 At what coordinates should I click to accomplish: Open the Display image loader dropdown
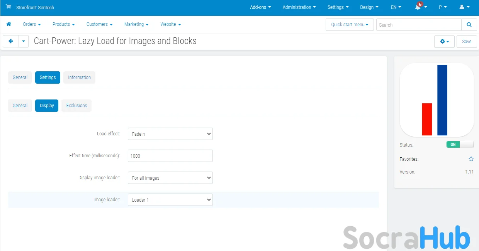click(170, 178)
